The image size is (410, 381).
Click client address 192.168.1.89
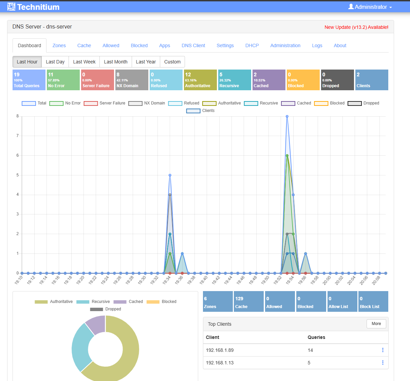pos(220,350)
